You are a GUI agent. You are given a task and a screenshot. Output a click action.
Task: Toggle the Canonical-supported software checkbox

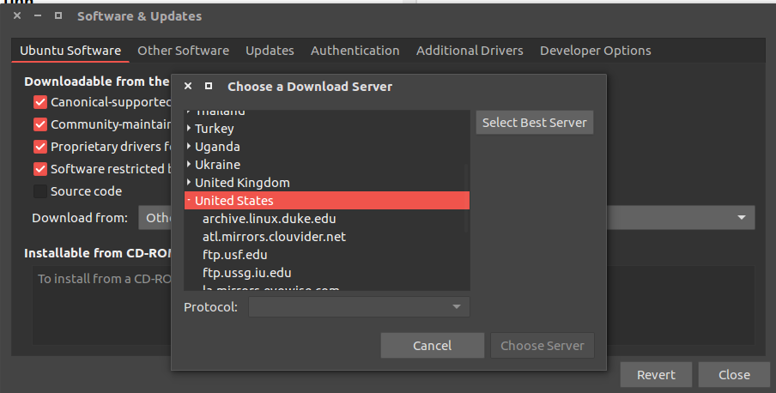coord(40,102)
